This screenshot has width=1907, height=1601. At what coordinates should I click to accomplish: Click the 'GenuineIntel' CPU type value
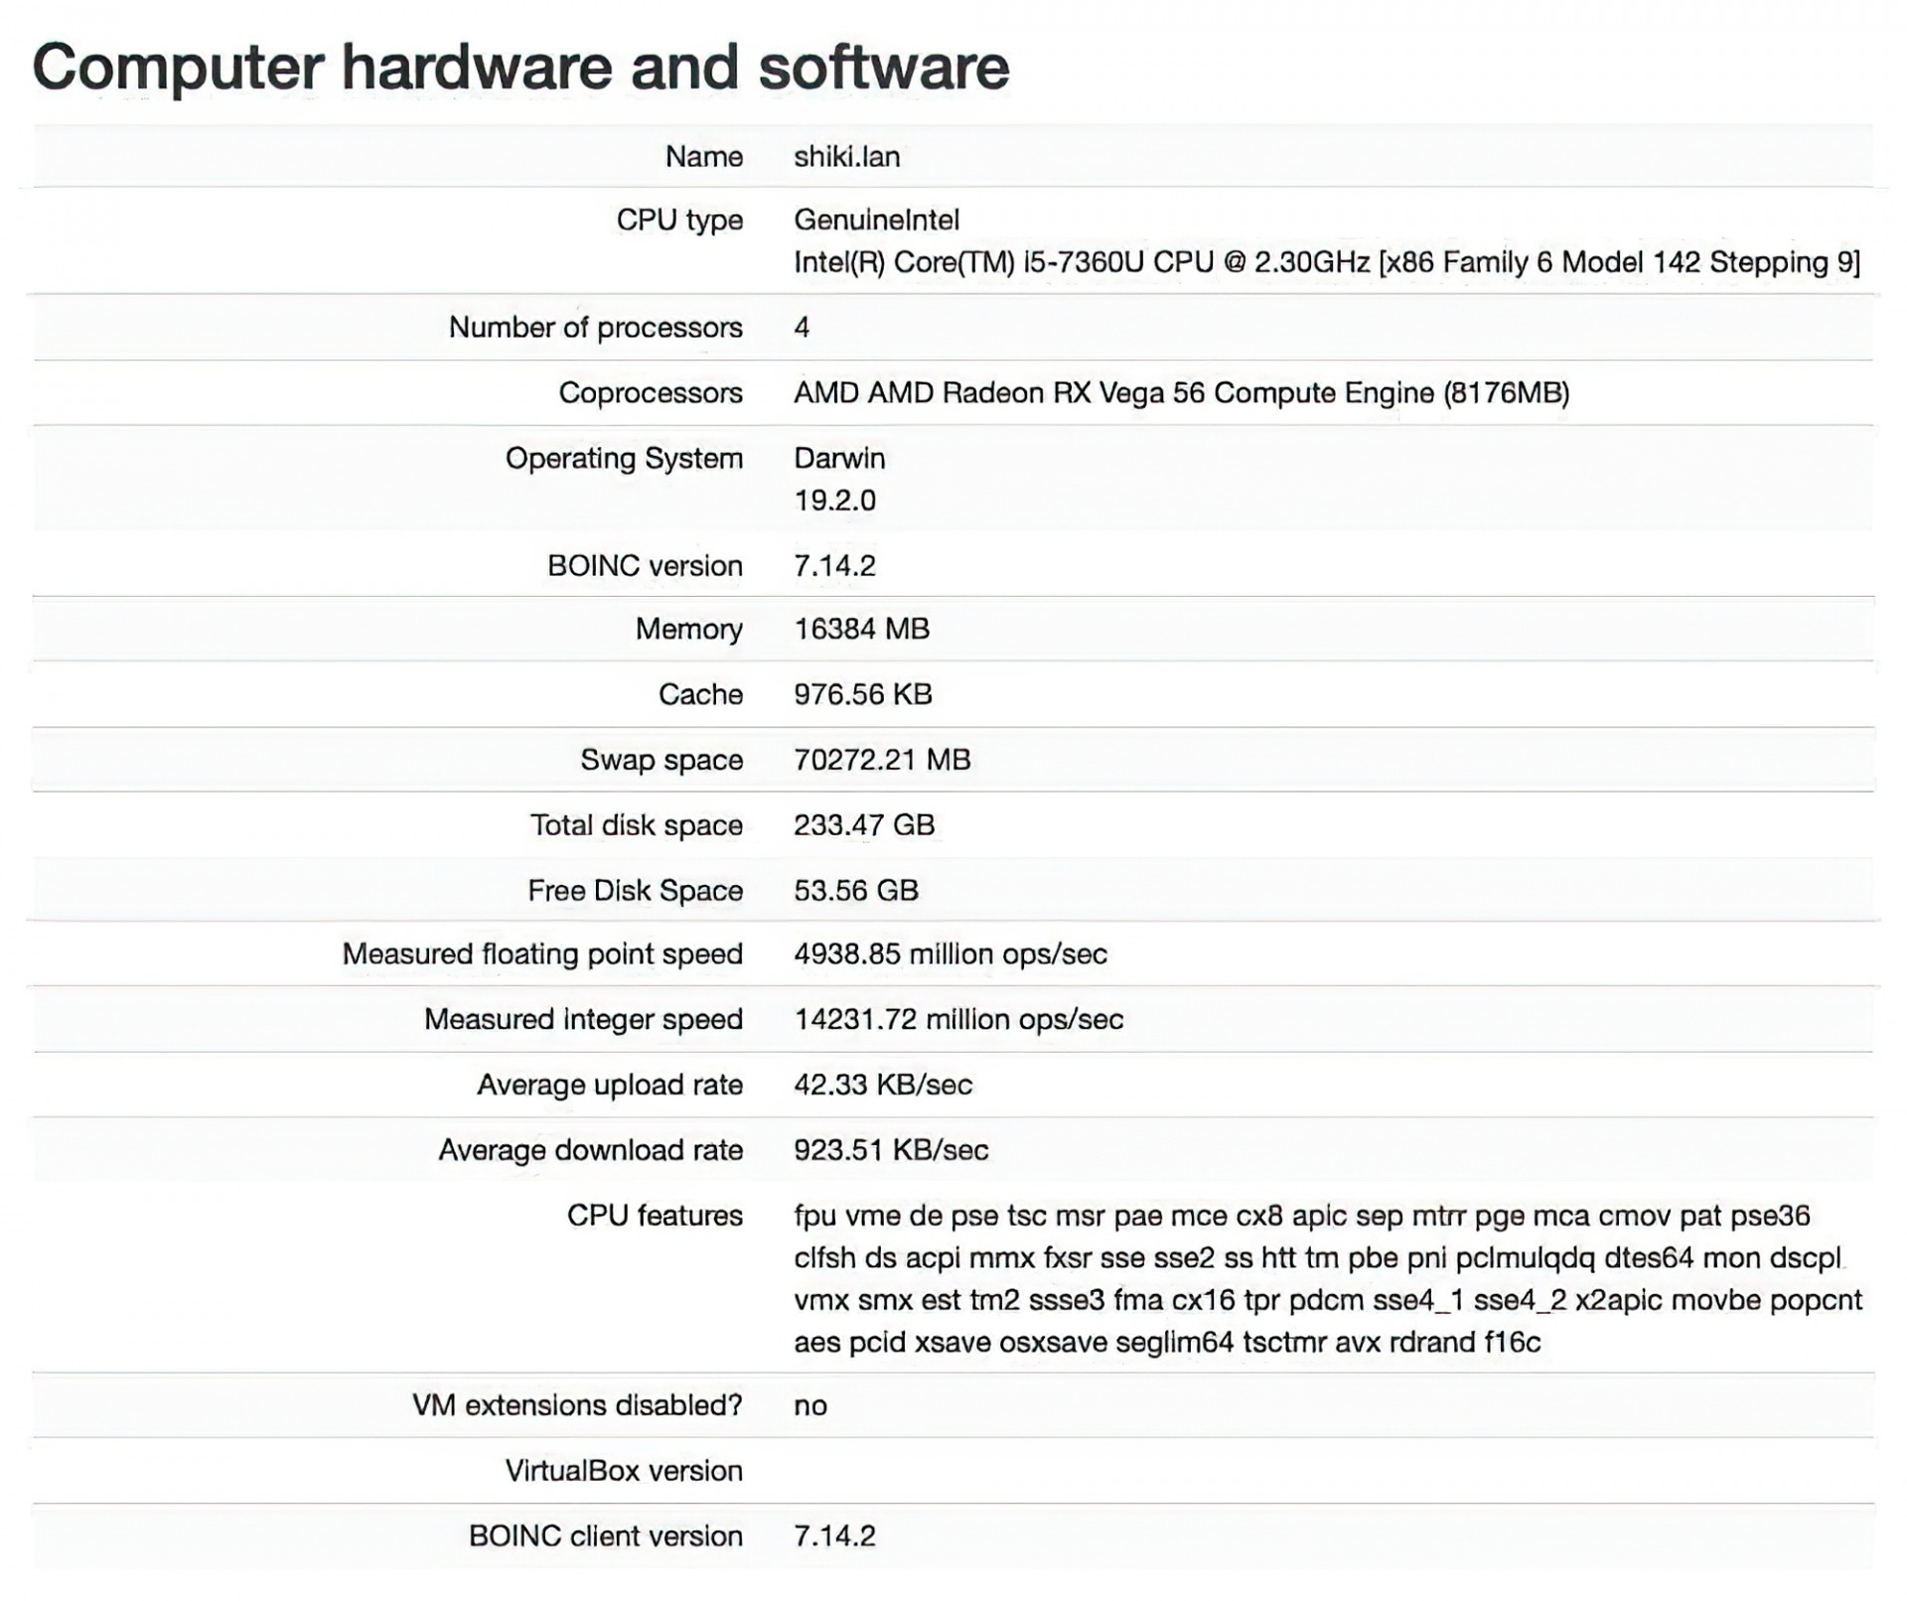click(x=876, y=219)
